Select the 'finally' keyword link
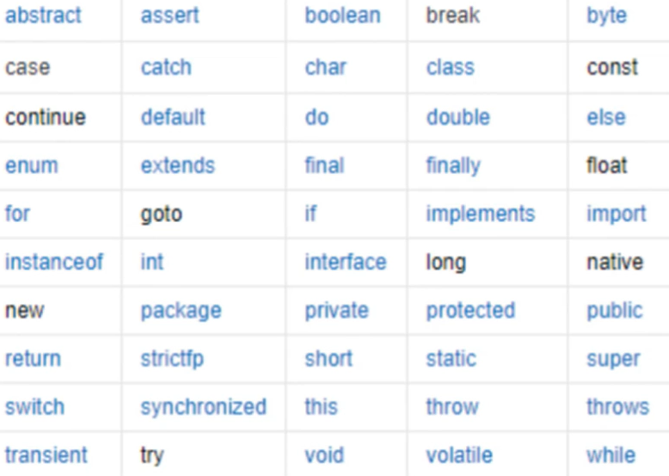669x476 pixels. point(453,166)
